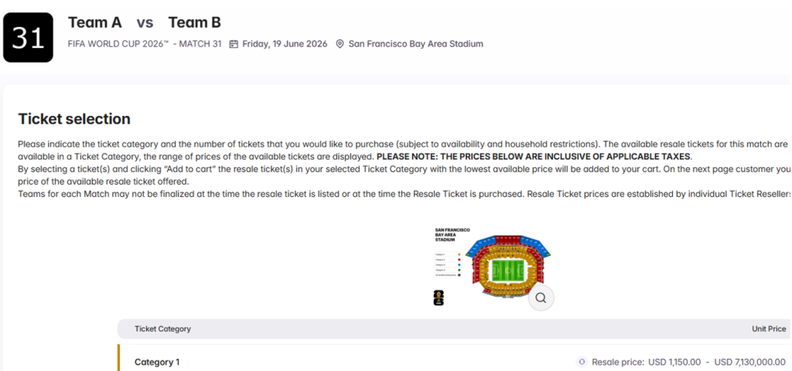Click the San Francisco Bay Area Stadium text
The width and height of the screenshot is (792, 371).
tap(415, 44)
